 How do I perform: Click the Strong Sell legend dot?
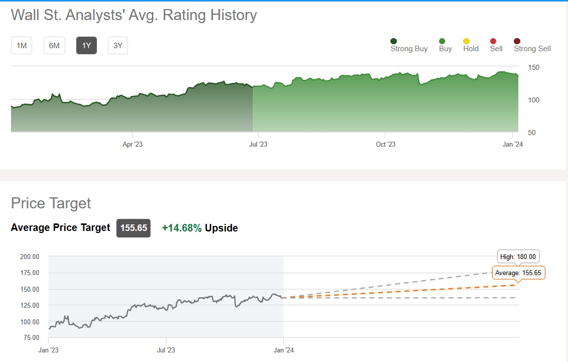[517, 41]
